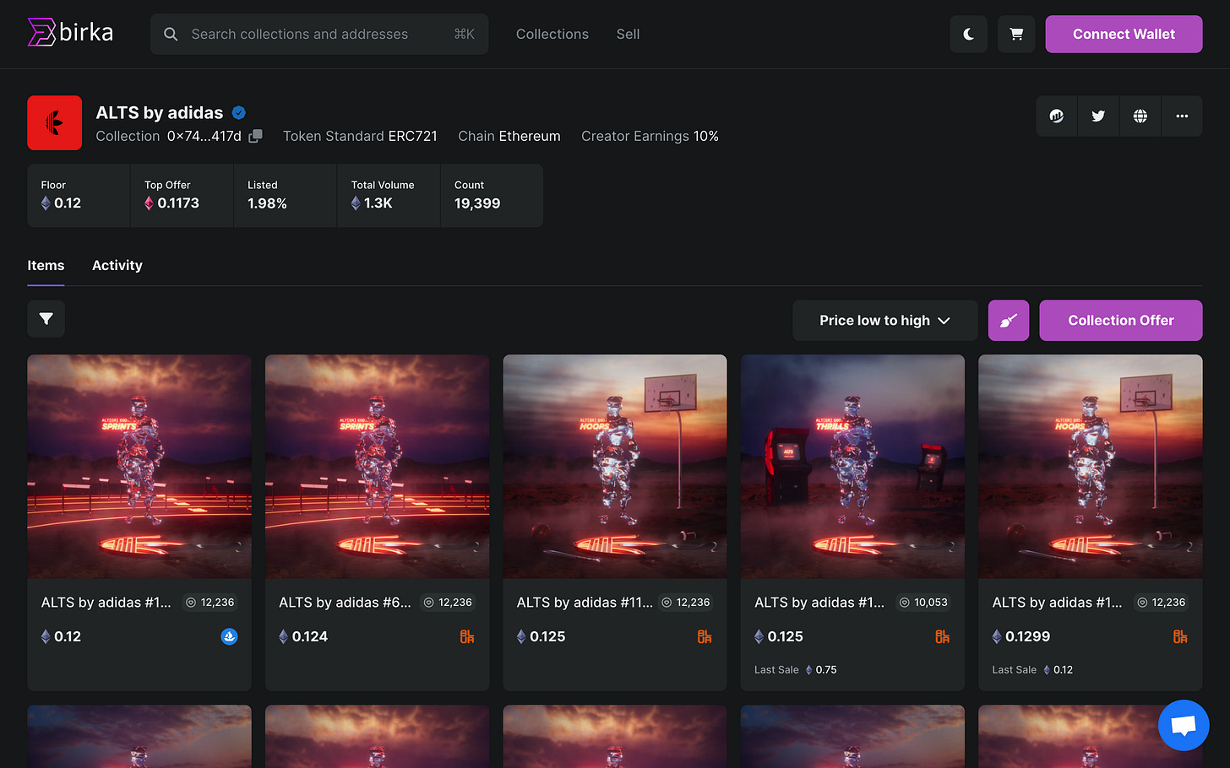Viewport: 1230px width, 768px height.
Task: Switch to the Items tab
Action: pos(46,265)
